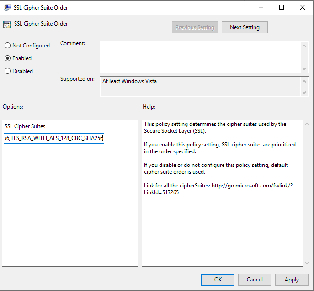Click 'This policy setting determines' help paragraph
This screenshot has height=291, width=314.
pos(215,128)
